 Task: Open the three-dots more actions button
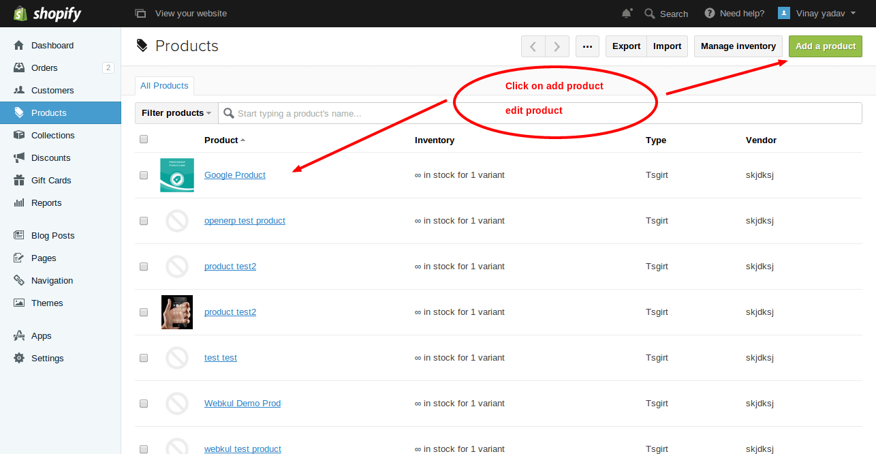587,46
